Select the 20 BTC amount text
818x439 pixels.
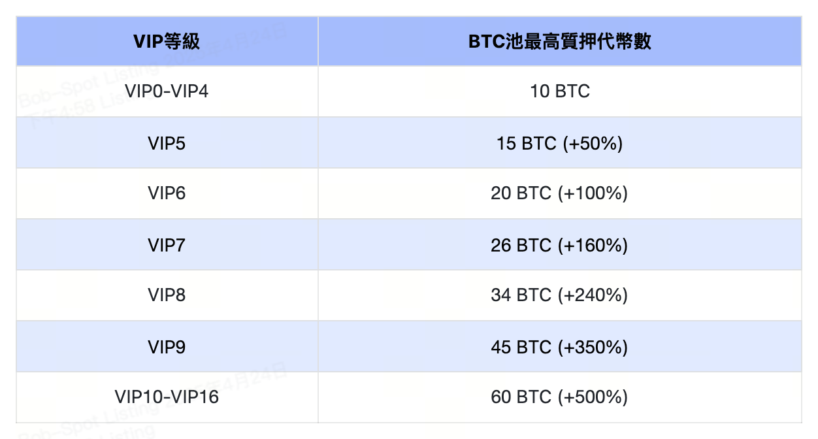(521, 193)
